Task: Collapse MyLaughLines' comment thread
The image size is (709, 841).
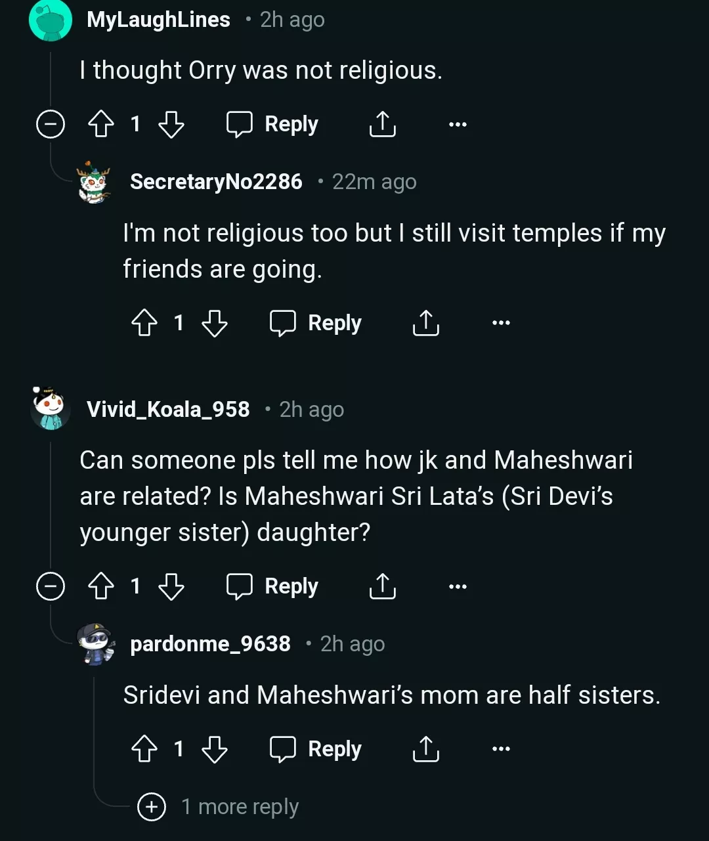Action: pos(51,124)
